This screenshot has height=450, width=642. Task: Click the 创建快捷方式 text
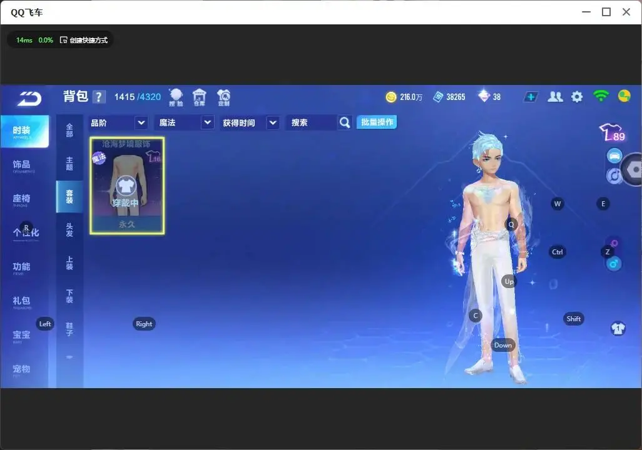(x=88, y=40)
